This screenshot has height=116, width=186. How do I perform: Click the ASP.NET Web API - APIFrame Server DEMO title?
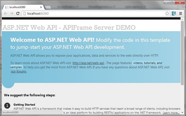[69, 28]
